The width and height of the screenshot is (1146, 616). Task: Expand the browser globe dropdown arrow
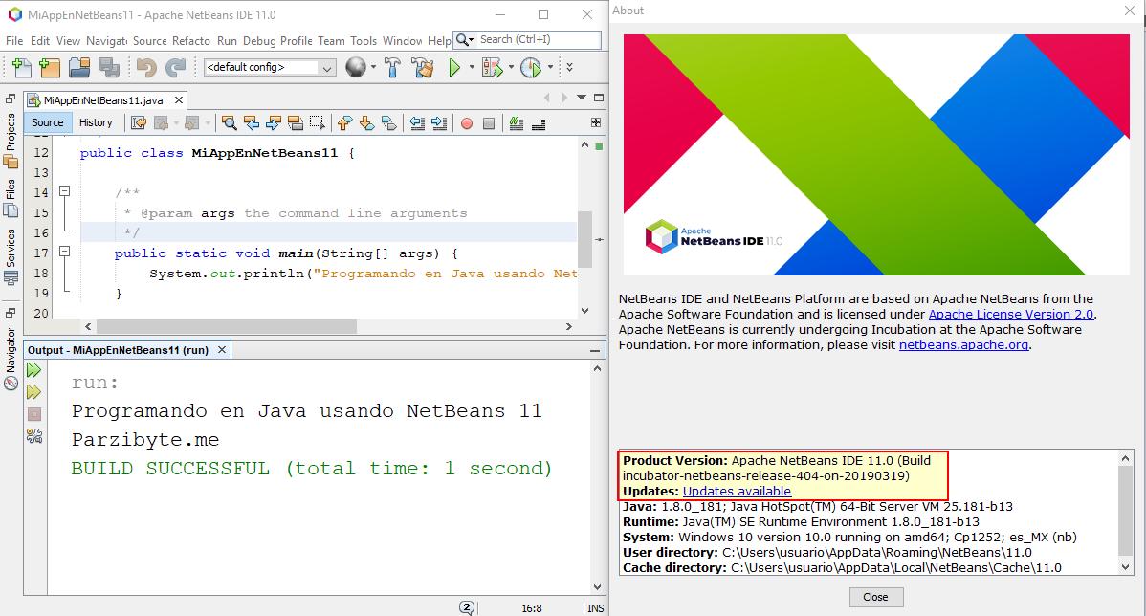click(x=373, y=67)
